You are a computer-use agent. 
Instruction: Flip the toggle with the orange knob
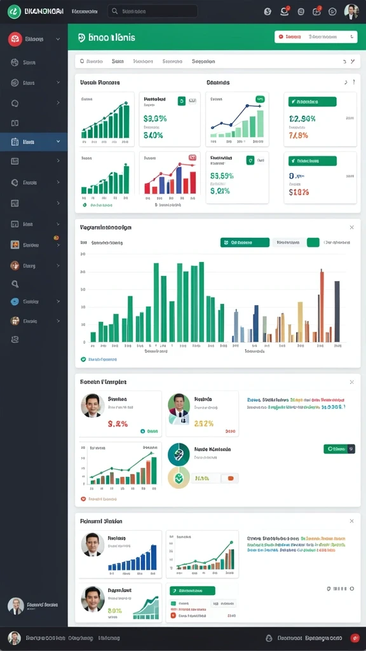coord(230,478)
